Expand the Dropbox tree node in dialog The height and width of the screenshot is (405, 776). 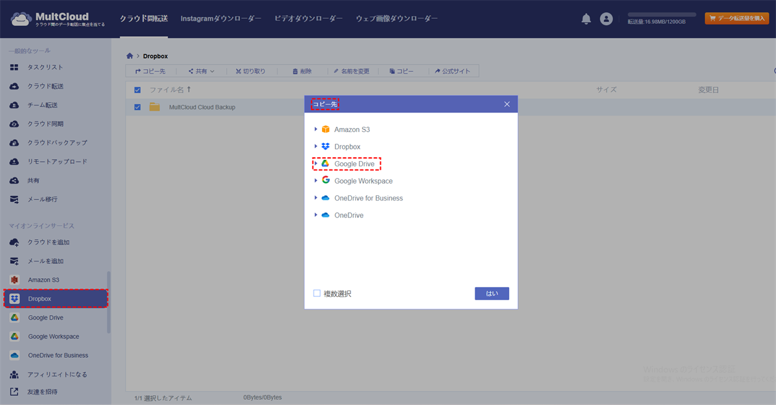(316, 146)
